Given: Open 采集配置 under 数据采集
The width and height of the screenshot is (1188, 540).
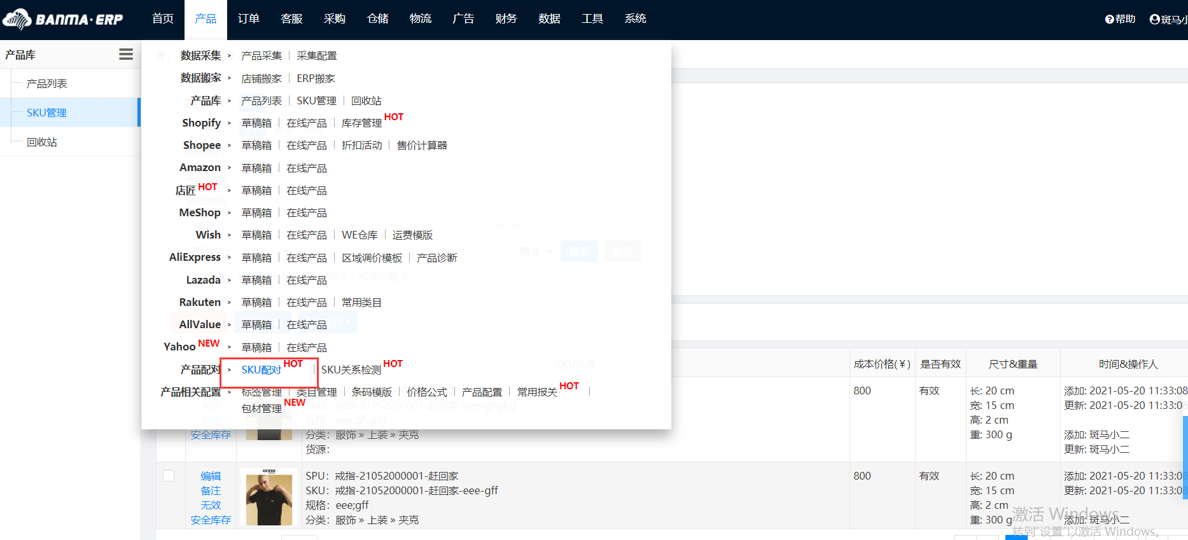Looking at the screenshot, I should 317,56.
